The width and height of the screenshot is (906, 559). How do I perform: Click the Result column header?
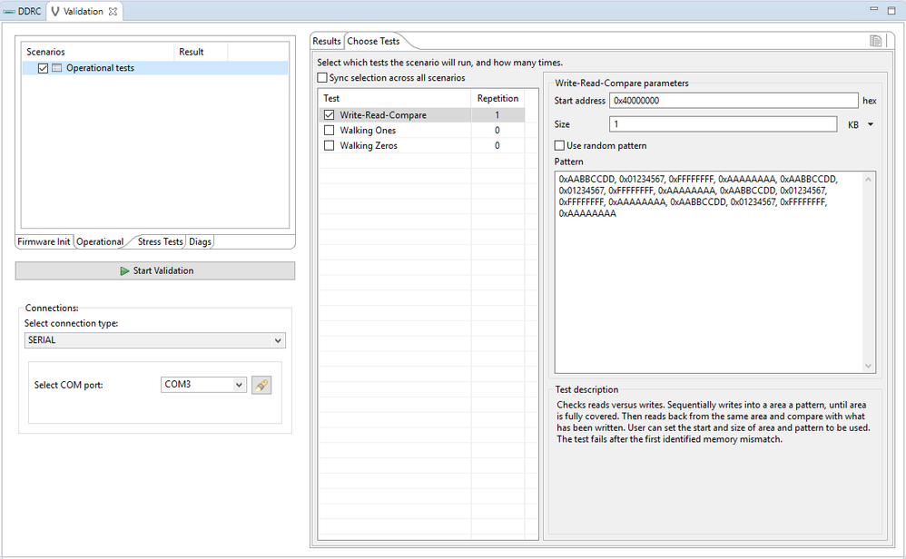pyautogui.click(x=201, y=52)
